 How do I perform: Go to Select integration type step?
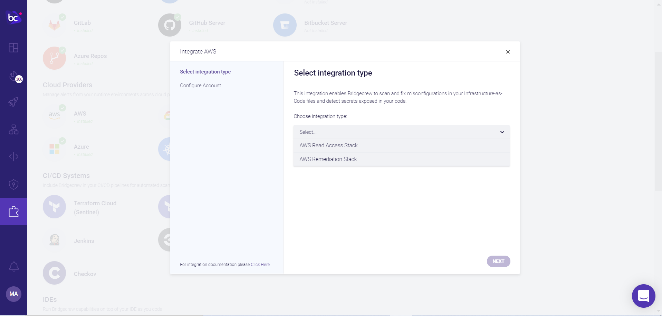205,72
